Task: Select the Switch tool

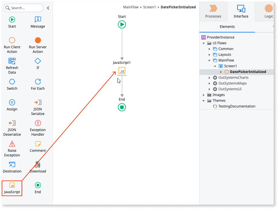Action: click(12, 85)
